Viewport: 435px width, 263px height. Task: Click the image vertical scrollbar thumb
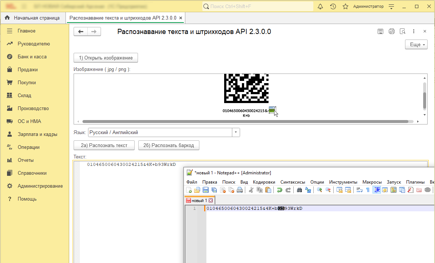(x=425, y=100)
